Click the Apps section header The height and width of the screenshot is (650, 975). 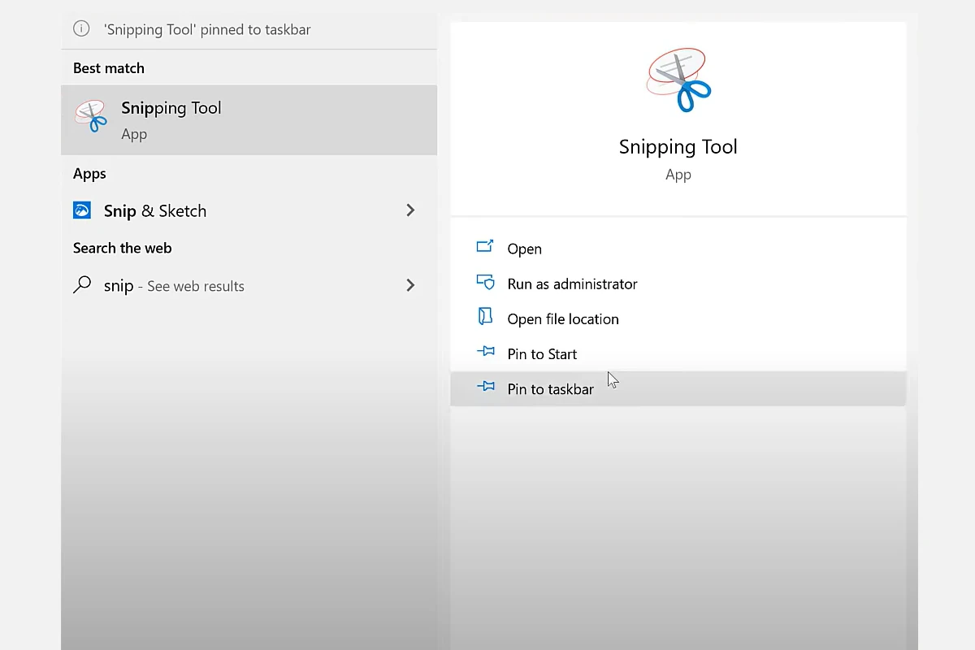[x=89, y=174]
